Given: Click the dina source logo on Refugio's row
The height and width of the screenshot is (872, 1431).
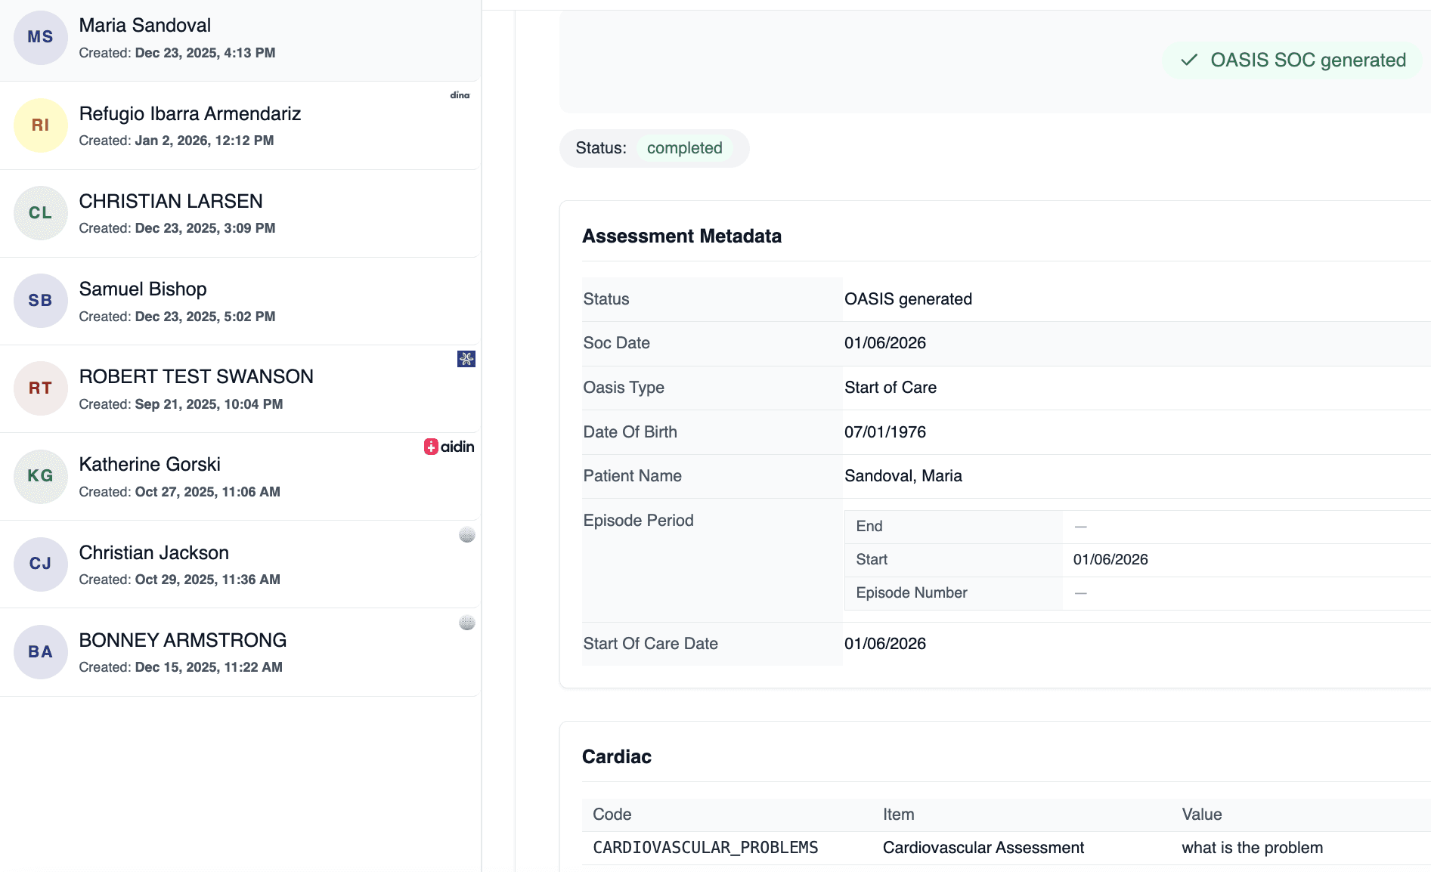Looking at the screenshot, I should click(x=460, y=95).
